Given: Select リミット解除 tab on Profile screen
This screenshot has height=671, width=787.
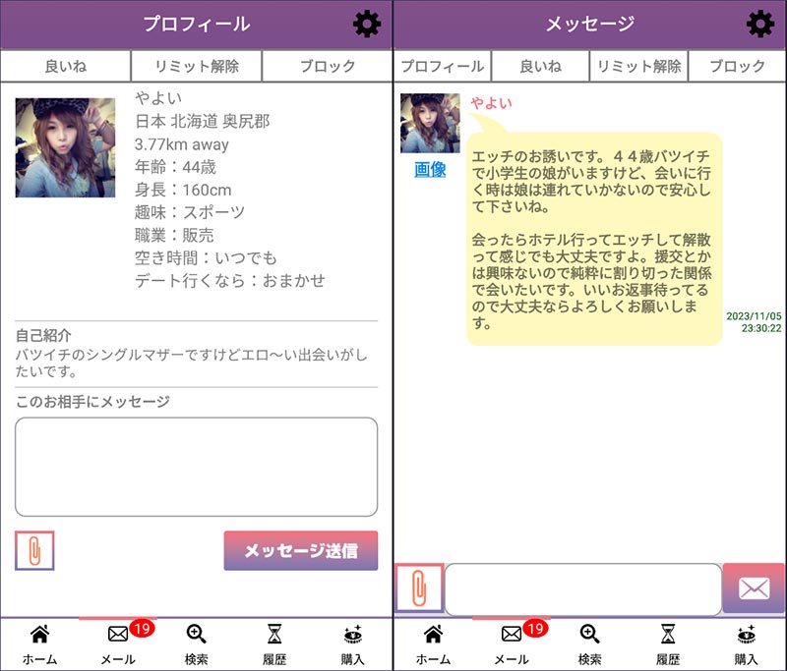Looking at the screenshot, I should [x=197, y=66].
